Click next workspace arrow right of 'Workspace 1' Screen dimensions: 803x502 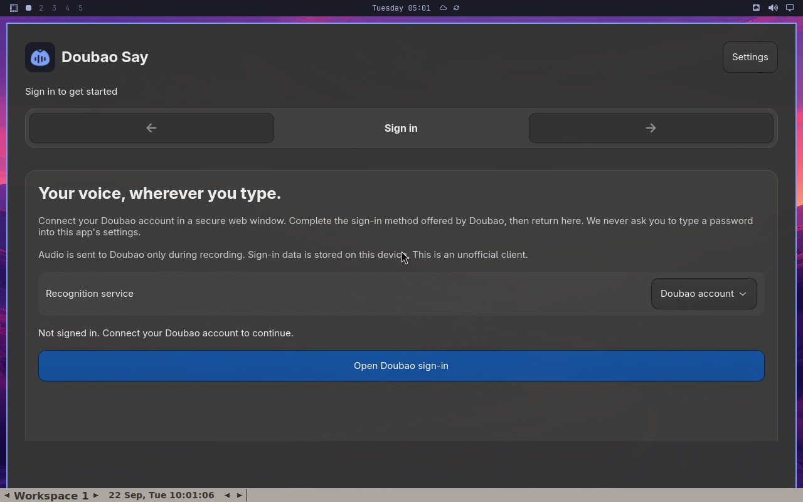click(96, 496)
